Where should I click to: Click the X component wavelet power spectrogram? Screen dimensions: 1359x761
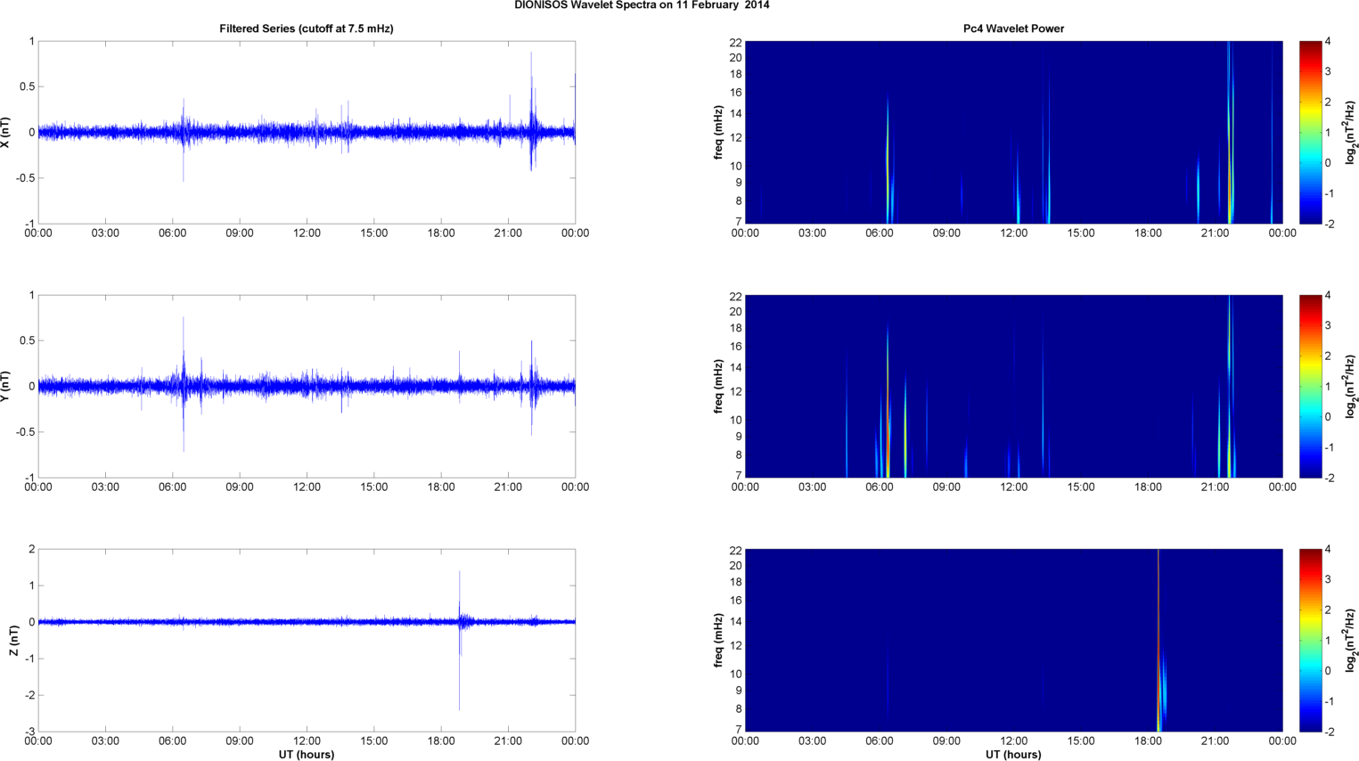pyautogui.click(x=1013, y=132)
